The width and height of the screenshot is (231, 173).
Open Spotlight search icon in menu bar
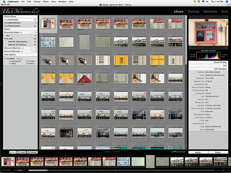(227, 1)
